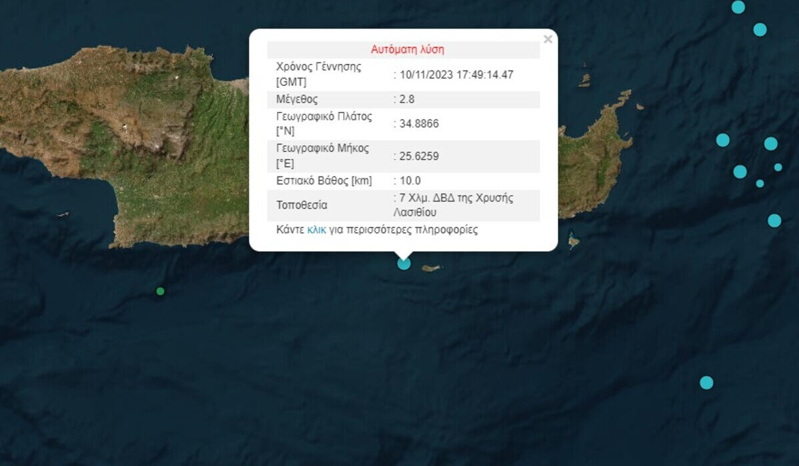The height and width of the screenshot is (466, 799).
Task: Click the 'Τοποθεσία' label
Action: pos(302,205)
